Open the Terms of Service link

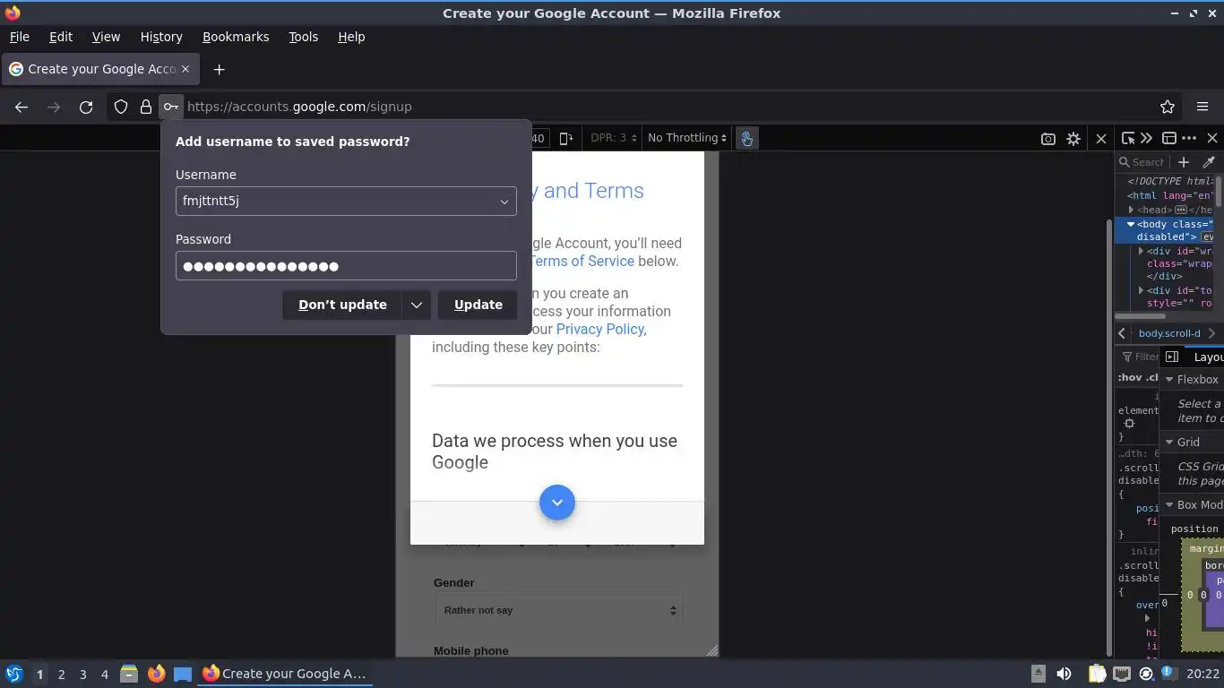582,261
